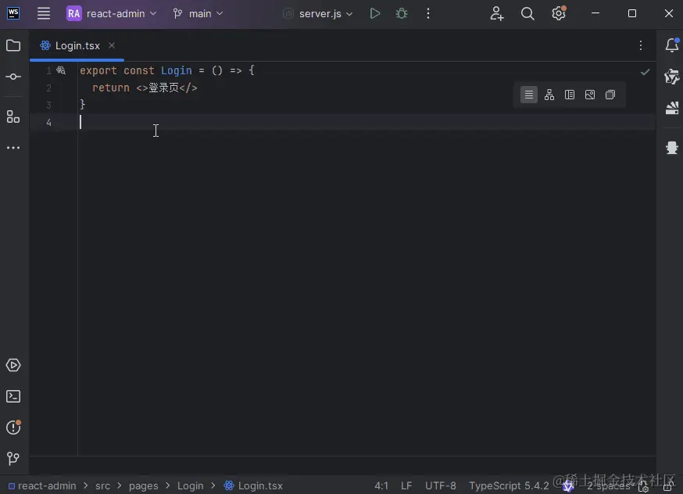Change LF line separator setting
683x494 pixels.
(406, 485)
